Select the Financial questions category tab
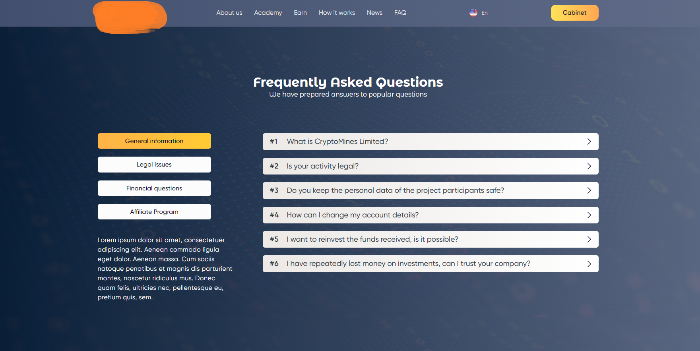The height and width of the screenshot is (351, 700). (154, 188)
